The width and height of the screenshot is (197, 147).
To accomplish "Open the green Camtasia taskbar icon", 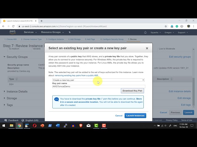I will [x=96, y=126].
